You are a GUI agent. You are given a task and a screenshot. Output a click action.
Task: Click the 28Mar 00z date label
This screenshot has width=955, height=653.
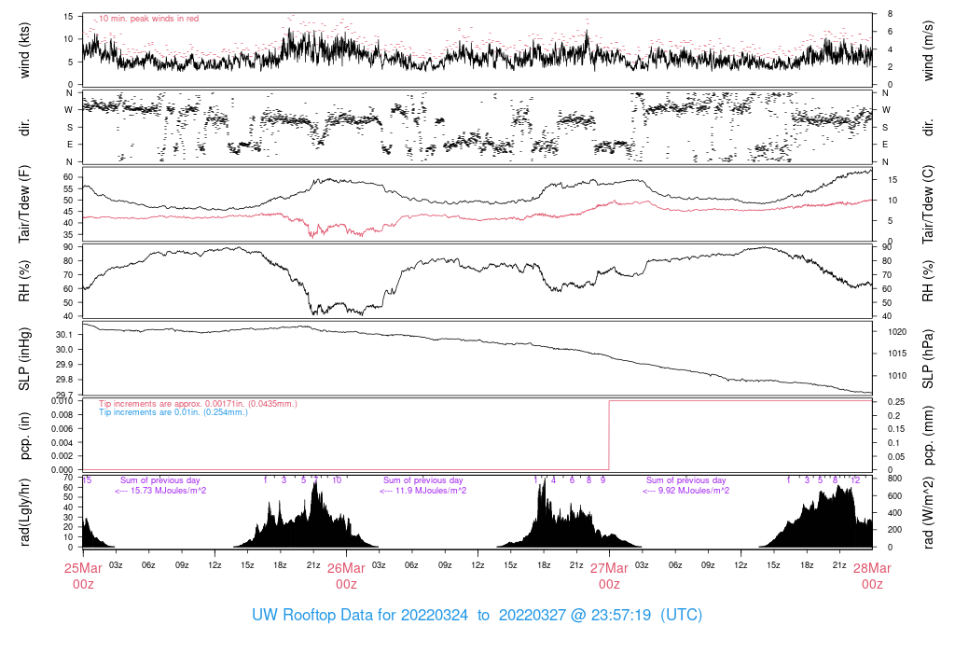(x=872, y=576)
